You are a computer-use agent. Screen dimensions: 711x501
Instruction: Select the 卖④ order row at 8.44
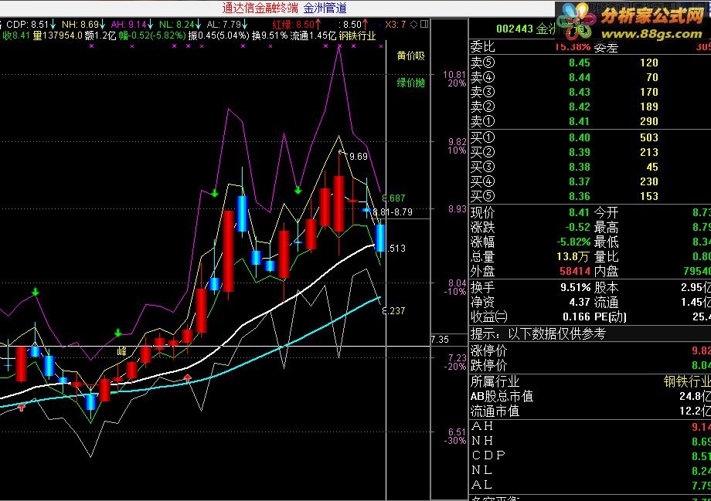pos(590,77)
